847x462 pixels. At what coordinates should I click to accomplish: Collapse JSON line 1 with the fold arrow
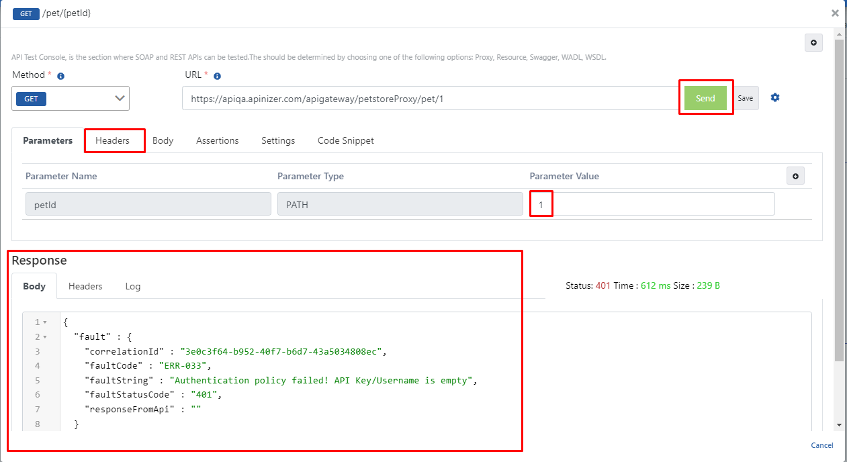click(x=45, y=322)
